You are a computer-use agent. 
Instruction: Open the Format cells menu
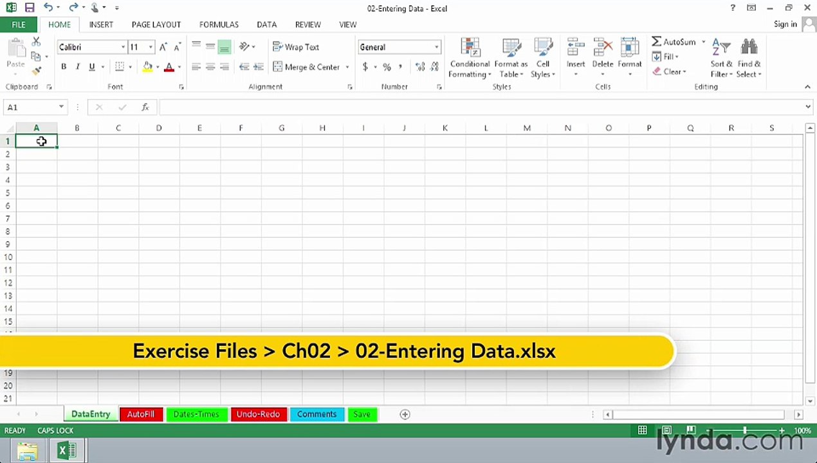(x=630, y=59)
